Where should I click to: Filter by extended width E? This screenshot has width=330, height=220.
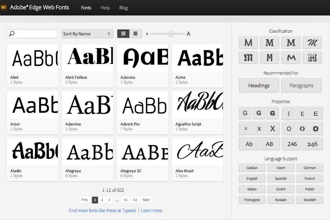[316, 113]
